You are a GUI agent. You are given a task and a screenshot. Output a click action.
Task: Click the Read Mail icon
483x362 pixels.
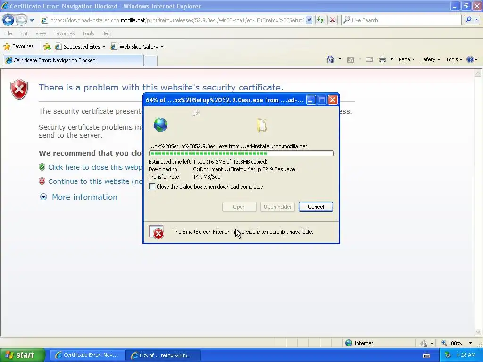click(x=369, y=59)
